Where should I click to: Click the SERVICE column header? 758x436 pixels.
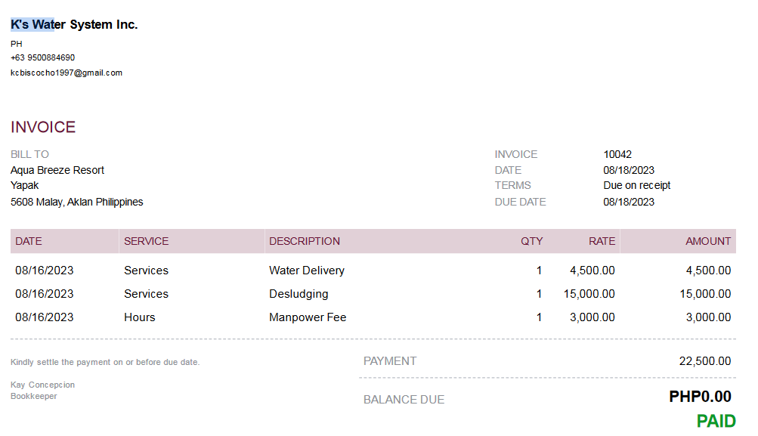tap(146, 241)
